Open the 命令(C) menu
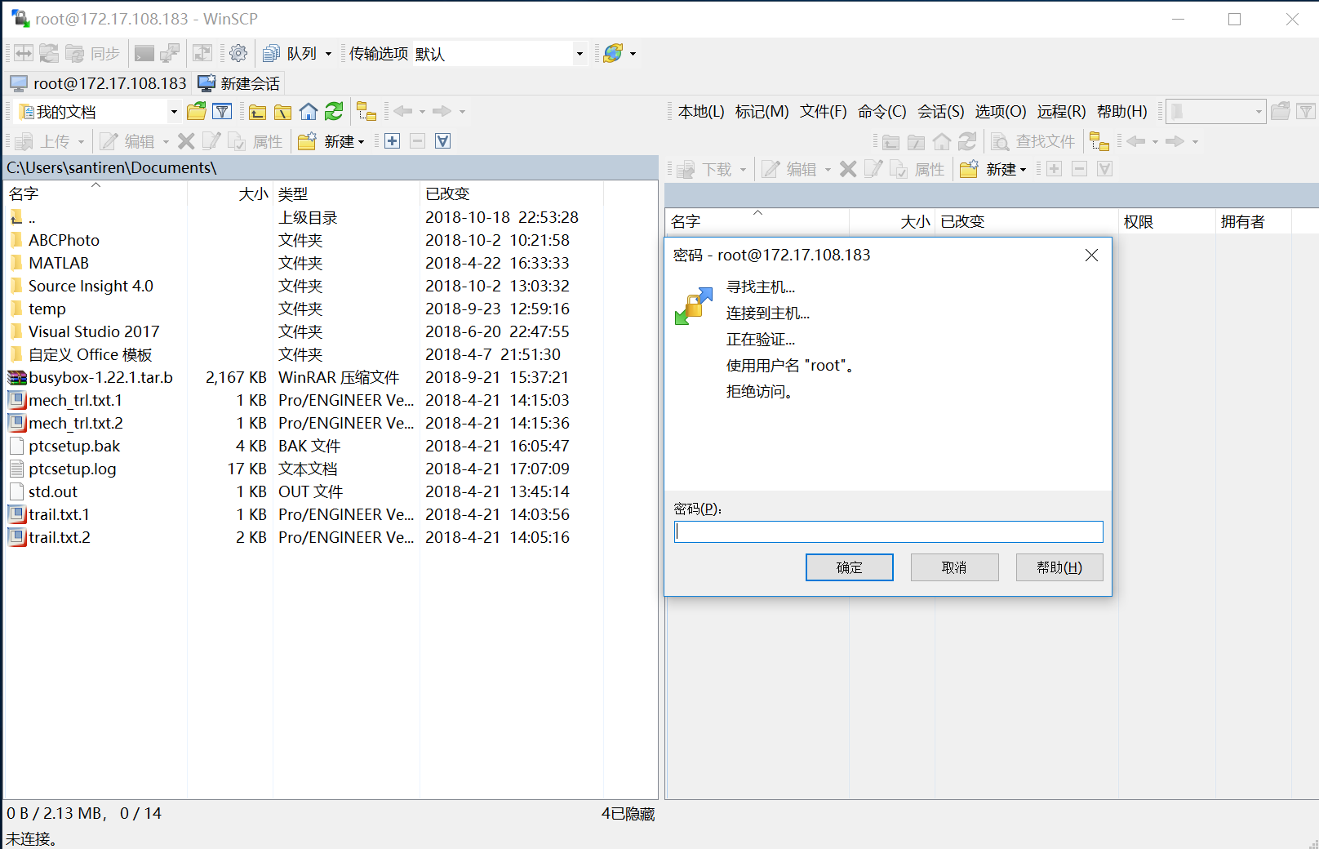Image resolution: width=1319 pixels, height=849 pixels. click(882, 112)
